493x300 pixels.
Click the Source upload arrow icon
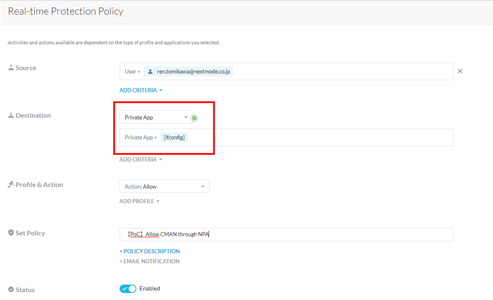(11, 67)
